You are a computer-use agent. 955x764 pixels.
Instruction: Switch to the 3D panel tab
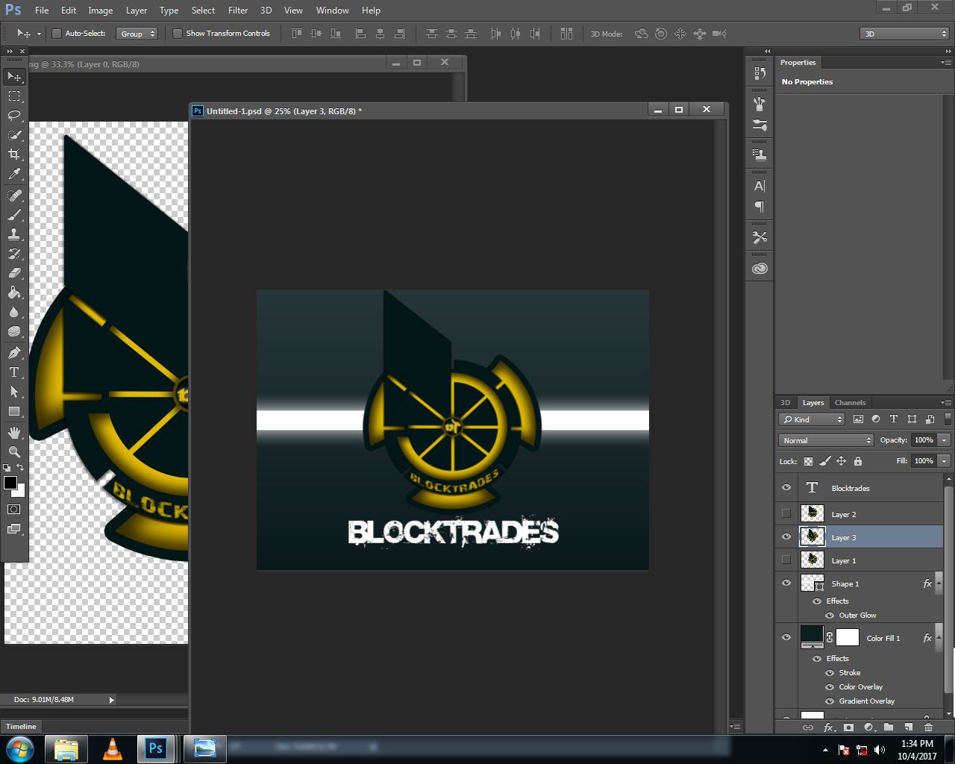click(x=785, y=403)
